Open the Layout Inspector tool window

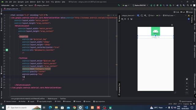[186, 101]
